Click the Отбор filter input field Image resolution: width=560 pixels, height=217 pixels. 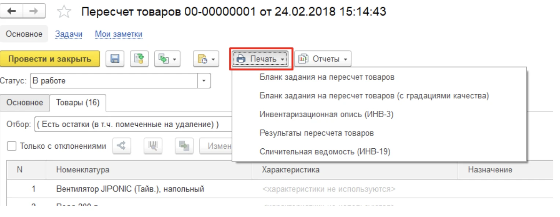(133, 125)
